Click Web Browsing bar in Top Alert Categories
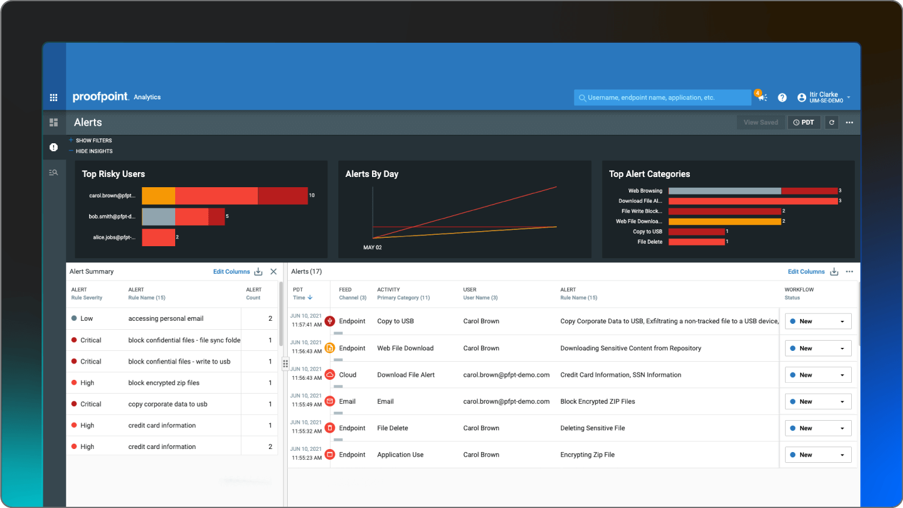 [x=753, y=191]
